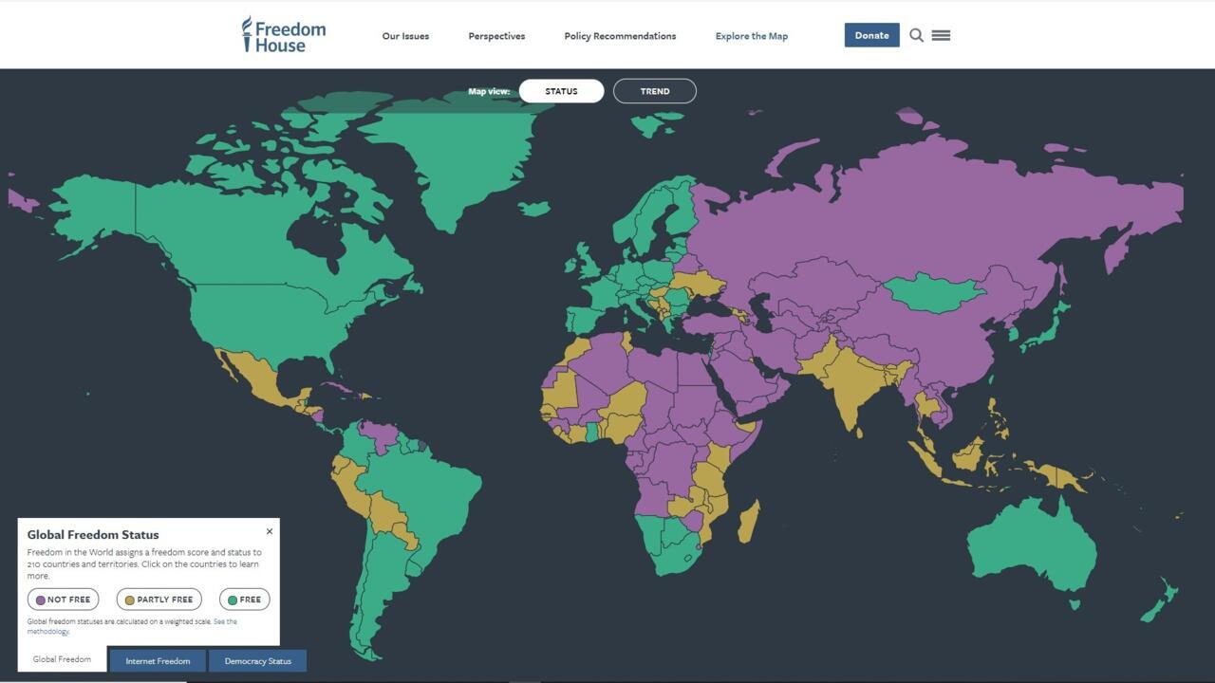Click Australia on the map

pos(1030,545)
